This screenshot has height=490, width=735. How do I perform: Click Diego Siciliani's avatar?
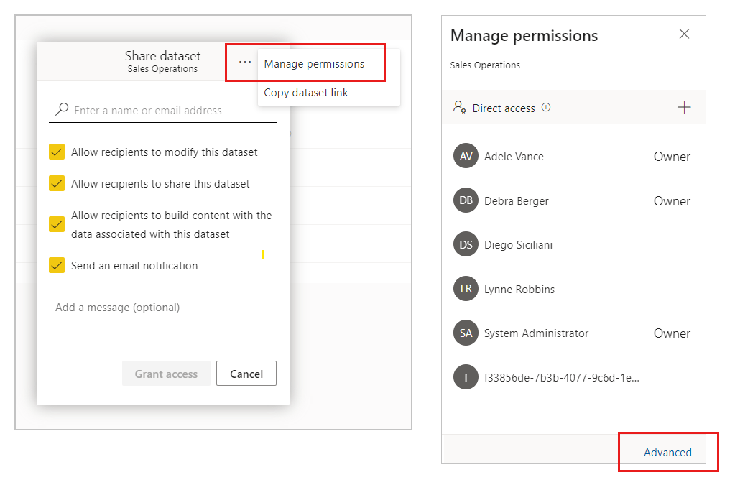click(x=465, y=244)
